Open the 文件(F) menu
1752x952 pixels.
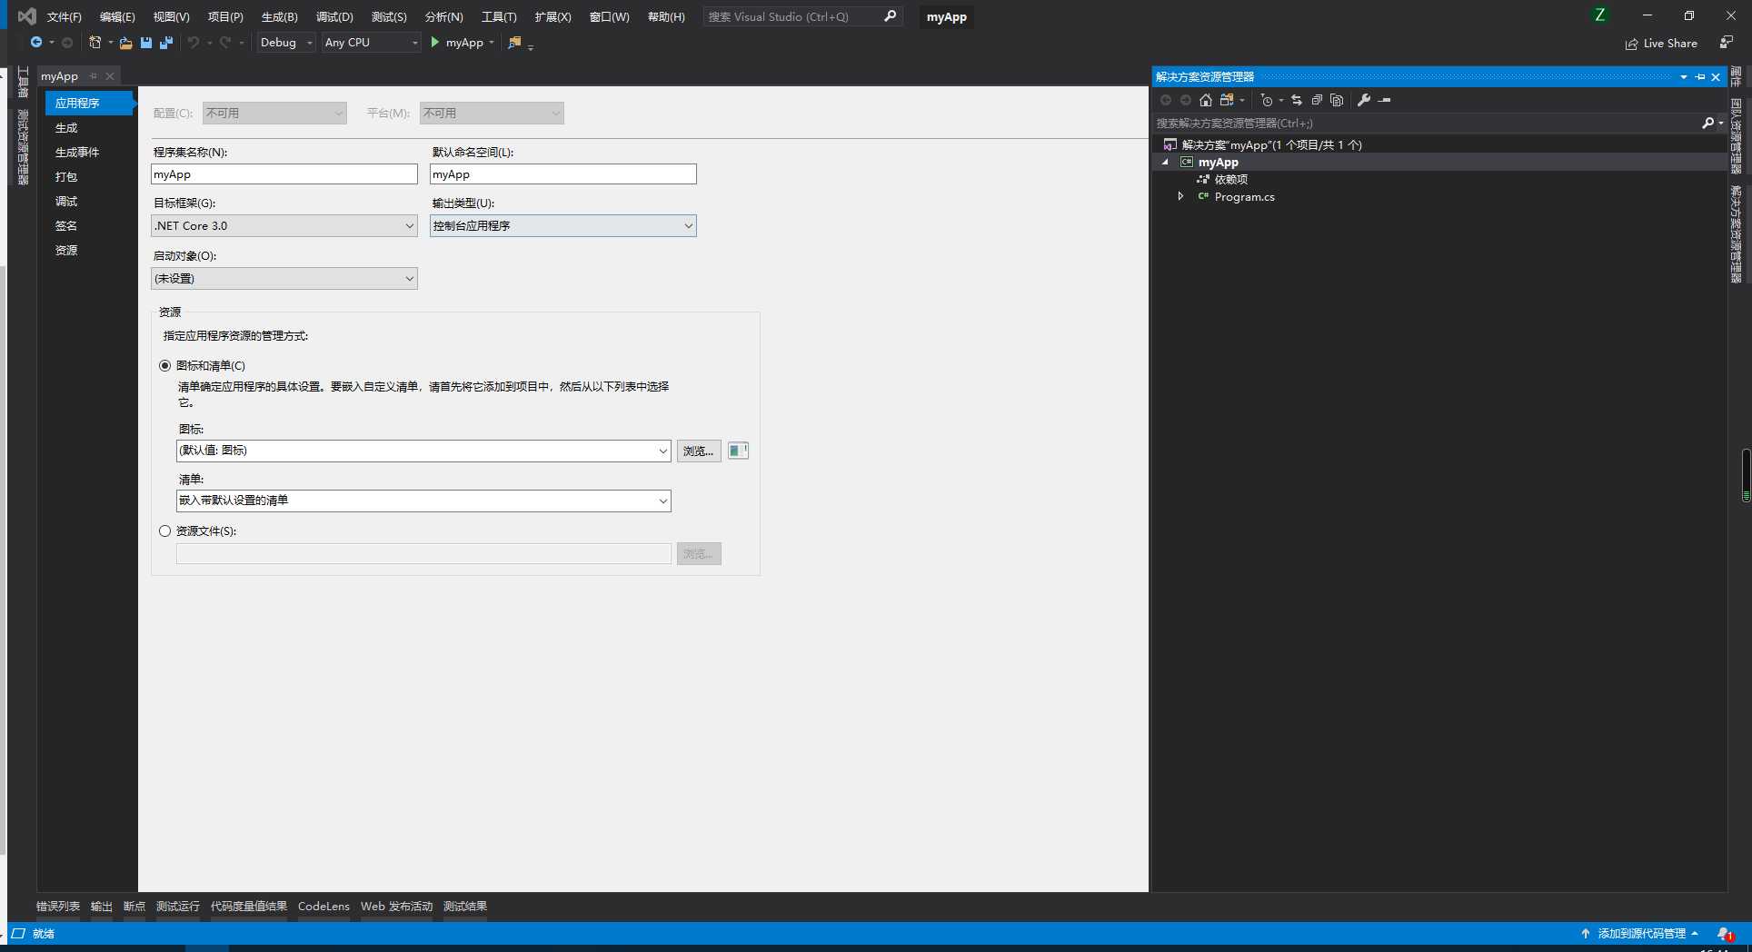[64, 16]
